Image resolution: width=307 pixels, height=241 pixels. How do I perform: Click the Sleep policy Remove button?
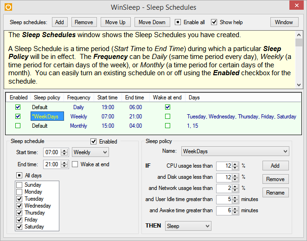click(x=275, y=179)
